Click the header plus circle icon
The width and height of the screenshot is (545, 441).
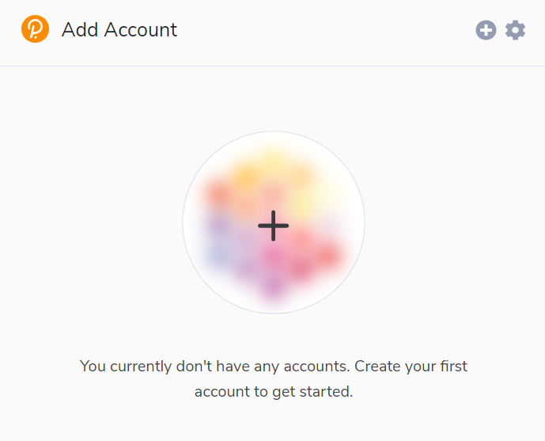point(486,30)
